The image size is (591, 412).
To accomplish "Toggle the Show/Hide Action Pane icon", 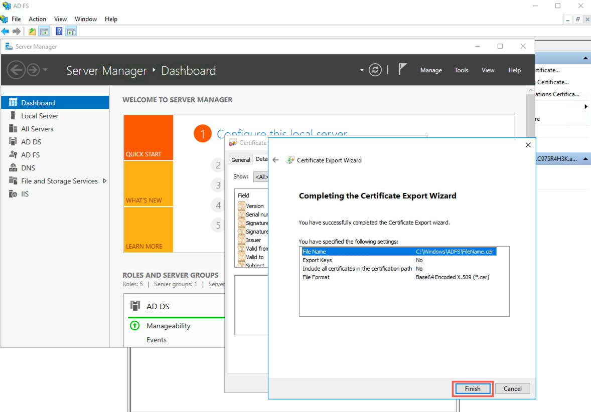I will 71,31.
